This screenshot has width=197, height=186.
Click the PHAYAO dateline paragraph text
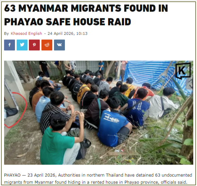[x=98, y=179]
